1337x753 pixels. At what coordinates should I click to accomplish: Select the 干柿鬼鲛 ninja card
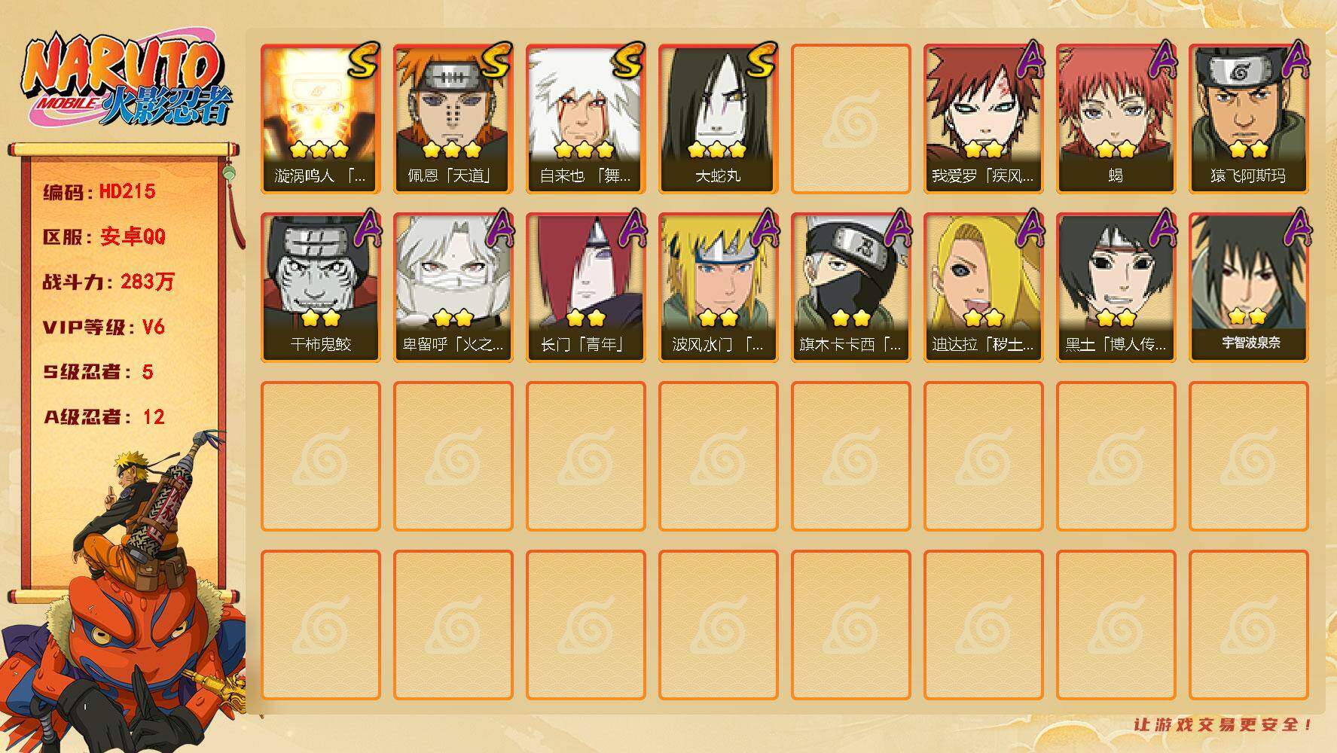[x=321, y=288]
